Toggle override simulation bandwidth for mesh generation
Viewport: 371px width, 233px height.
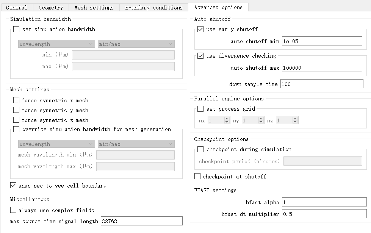click(16, 129)
